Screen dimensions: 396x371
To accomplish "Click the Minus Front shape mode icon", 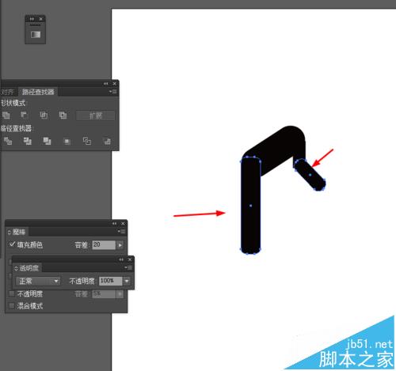I will (25, 115).
